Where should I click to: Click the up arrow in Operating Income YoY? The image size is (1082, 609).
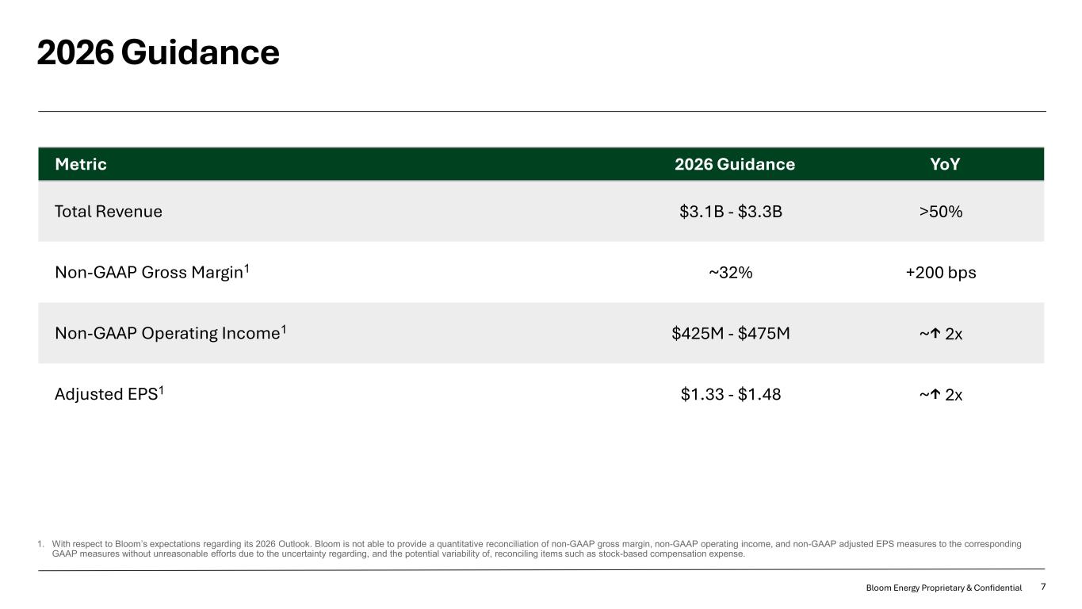(936, 334)
